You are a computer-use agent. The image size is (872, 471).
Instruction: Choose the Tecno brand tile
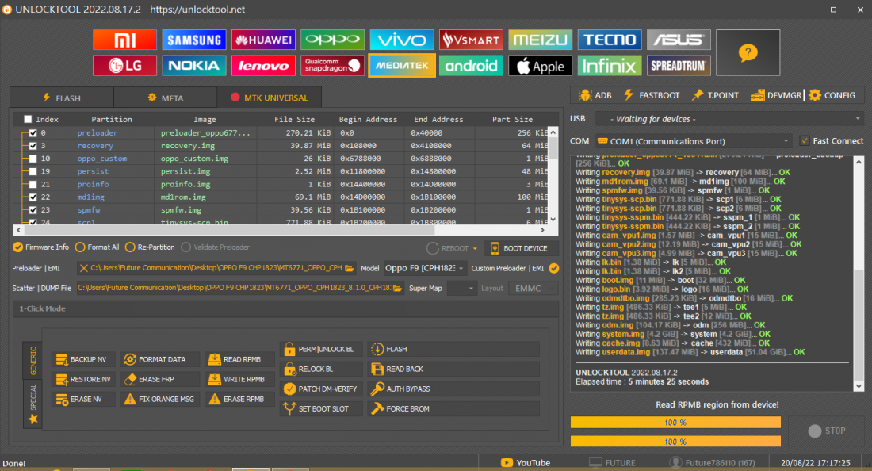coord(610,40)
